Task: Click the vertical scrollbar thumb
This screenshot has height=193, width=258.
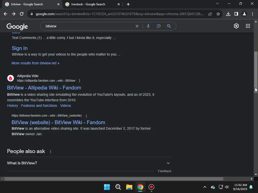Action: pyautogui.click(x=256, y=72)
